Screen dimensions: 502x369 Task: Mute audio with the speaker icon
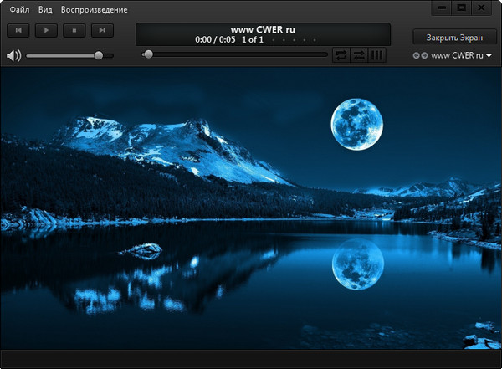[x=13, y=56]
